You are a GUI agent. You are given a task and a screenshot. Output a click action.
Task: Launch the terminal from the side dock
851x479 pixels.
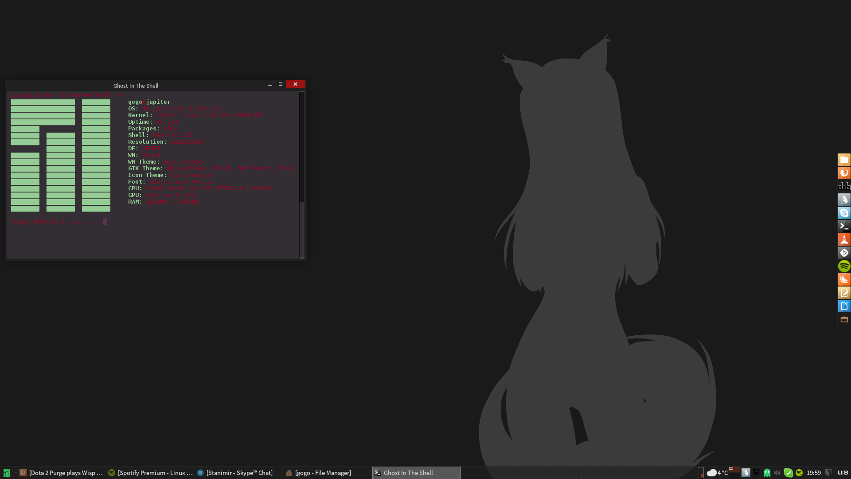(844, 226)
